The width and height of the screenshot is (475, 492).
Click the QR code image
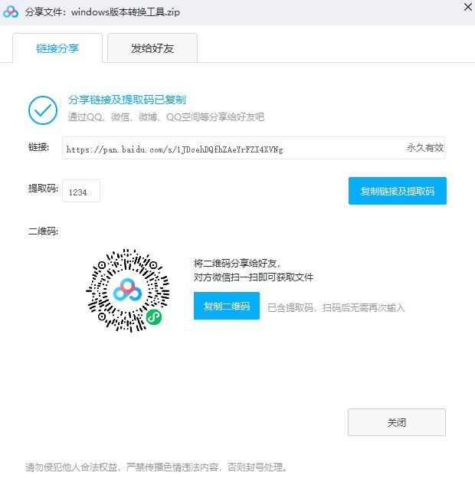click(128, 290)
